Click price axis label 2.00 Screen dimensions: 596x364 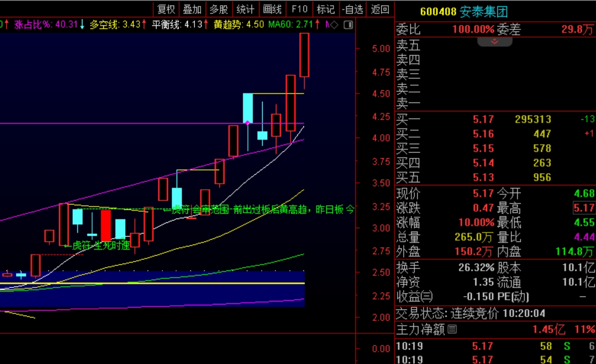[381, 318]
